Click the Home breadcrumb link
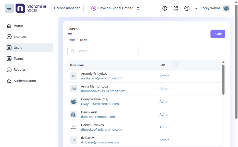 [71, 40]
